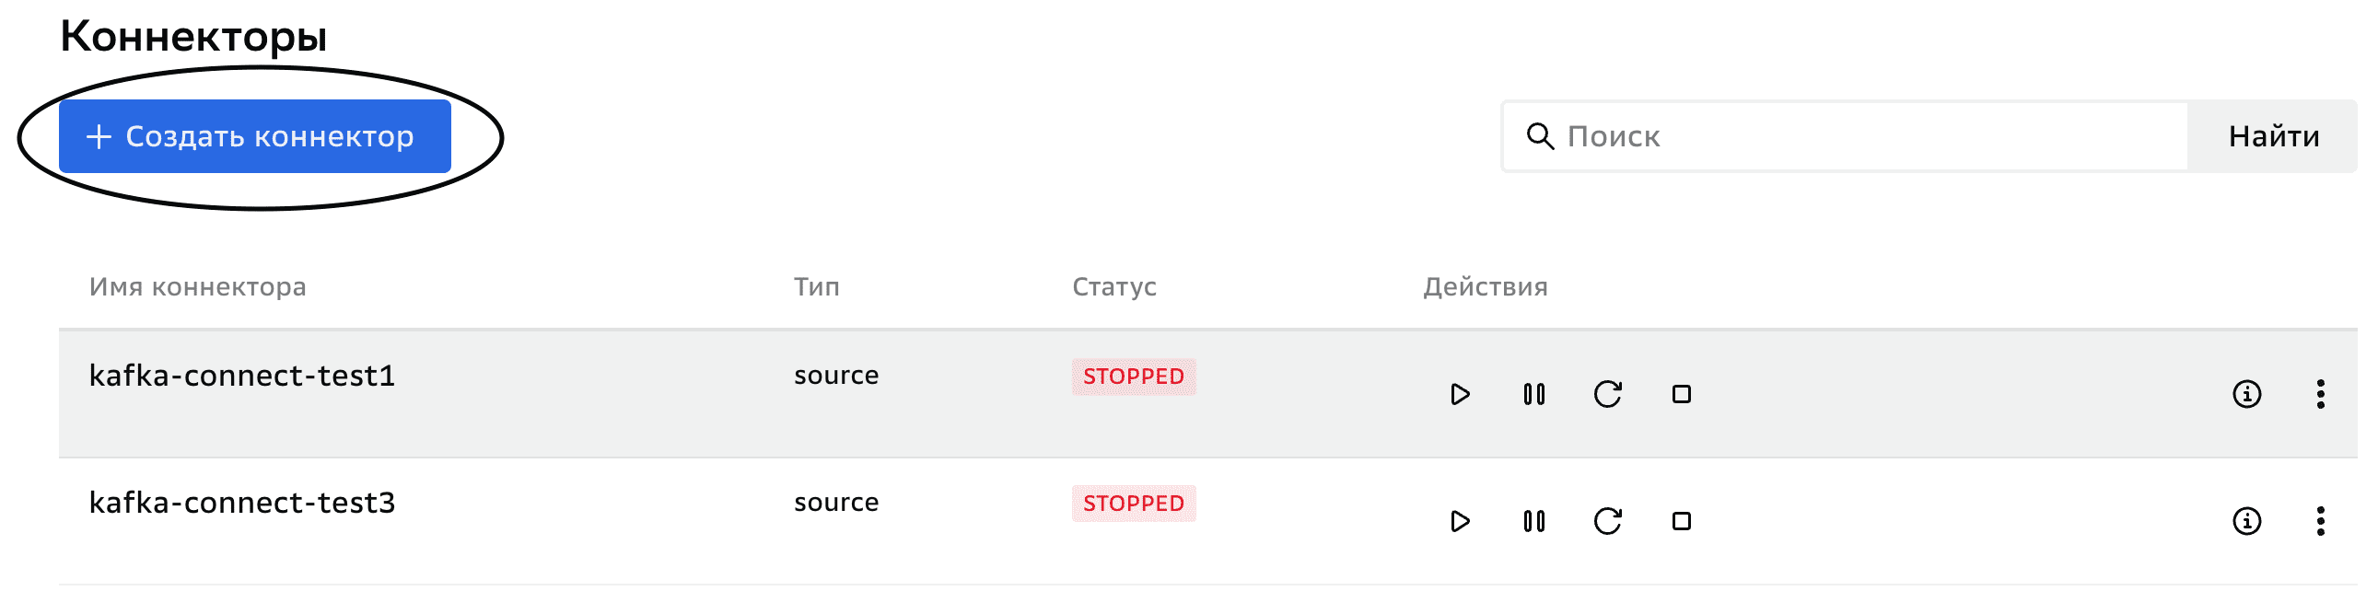Start the kafka-connect-test3 connector
This screenshot has width=2378, height=591.
click(x=1462, y=521)
